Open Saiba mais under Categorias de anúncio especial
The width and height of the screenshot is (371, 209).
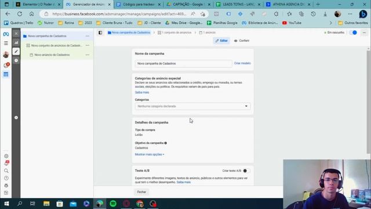tap(142, 92)
